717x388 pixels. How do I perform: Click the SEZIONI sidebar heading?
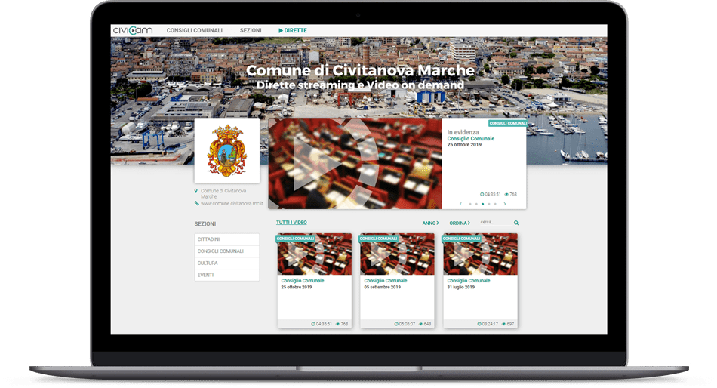click(205, 224)
